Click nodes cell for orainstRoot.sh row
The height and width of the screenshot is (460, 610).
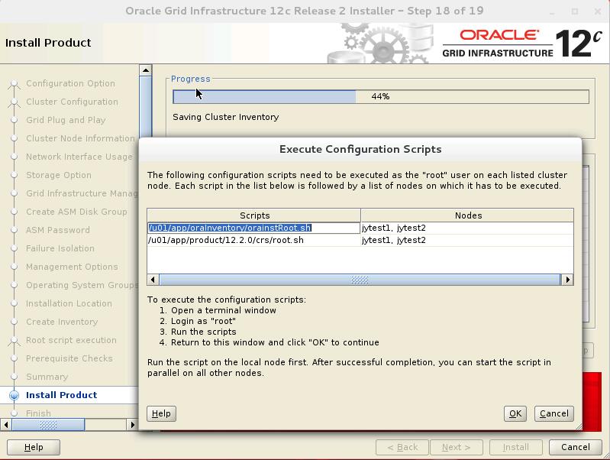coord(466,228)
